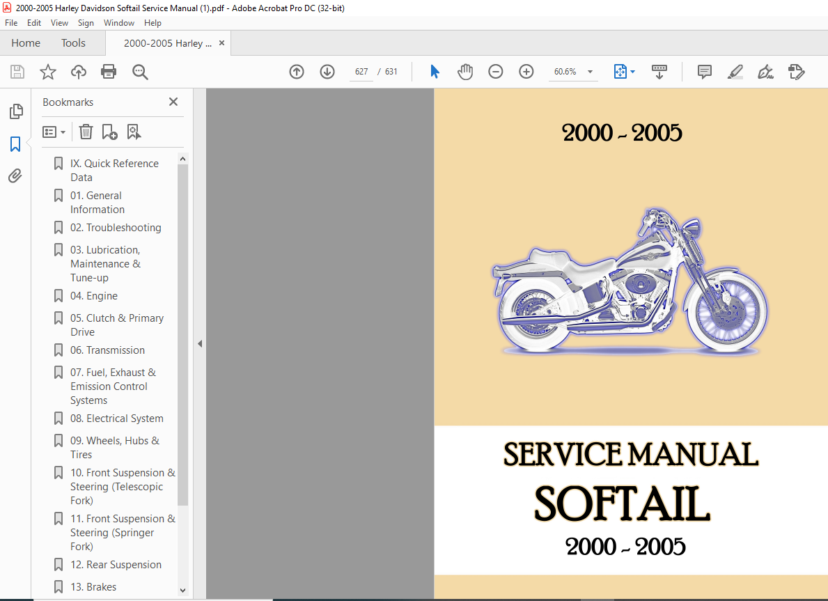Open bookmark 01. General Information
Screen dimensions: 828x601
coord(97,202)
